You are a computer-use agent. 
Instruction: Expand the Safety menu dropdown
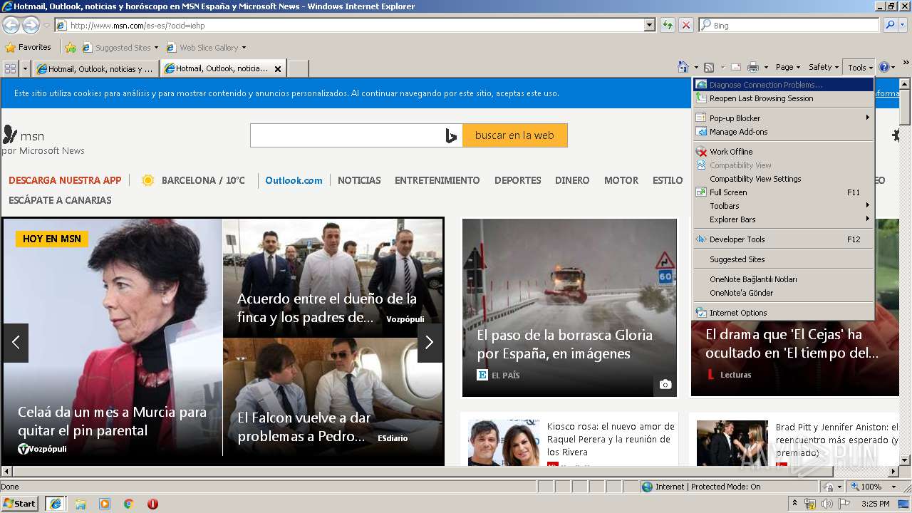824,67
